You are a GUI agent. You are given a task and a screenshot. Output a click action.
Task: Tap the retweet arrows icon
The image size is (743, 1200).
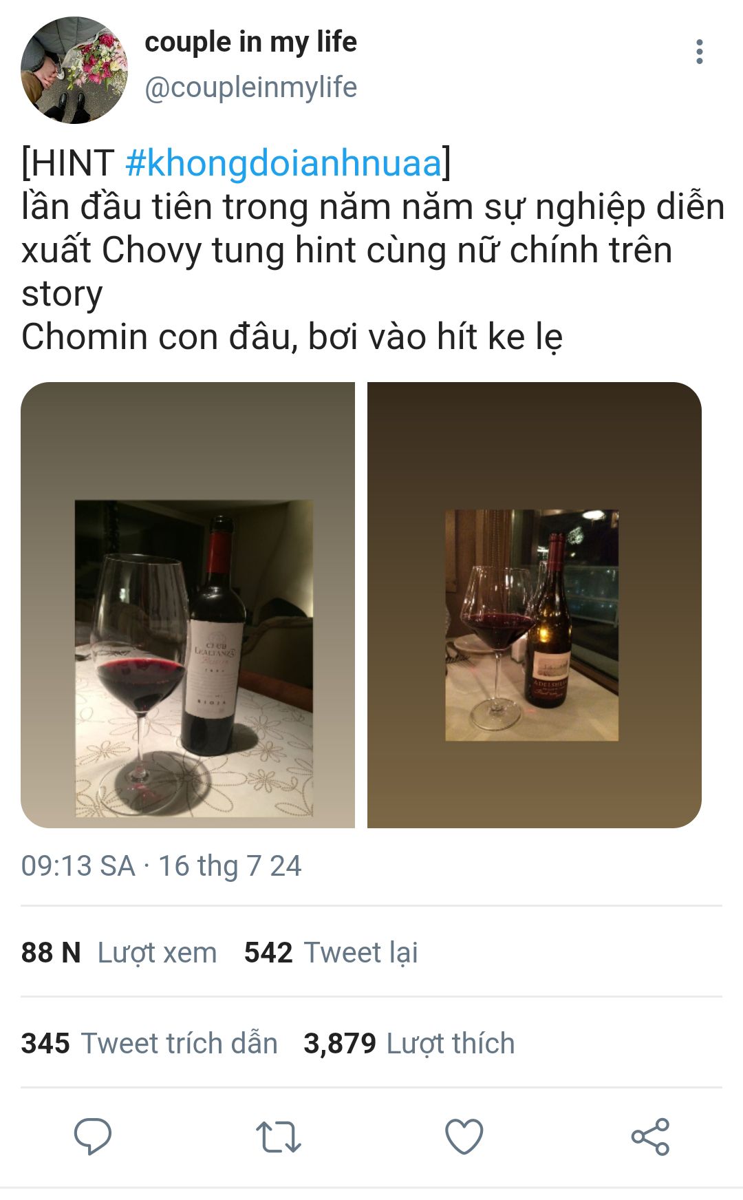click(x=278, y=1136)
